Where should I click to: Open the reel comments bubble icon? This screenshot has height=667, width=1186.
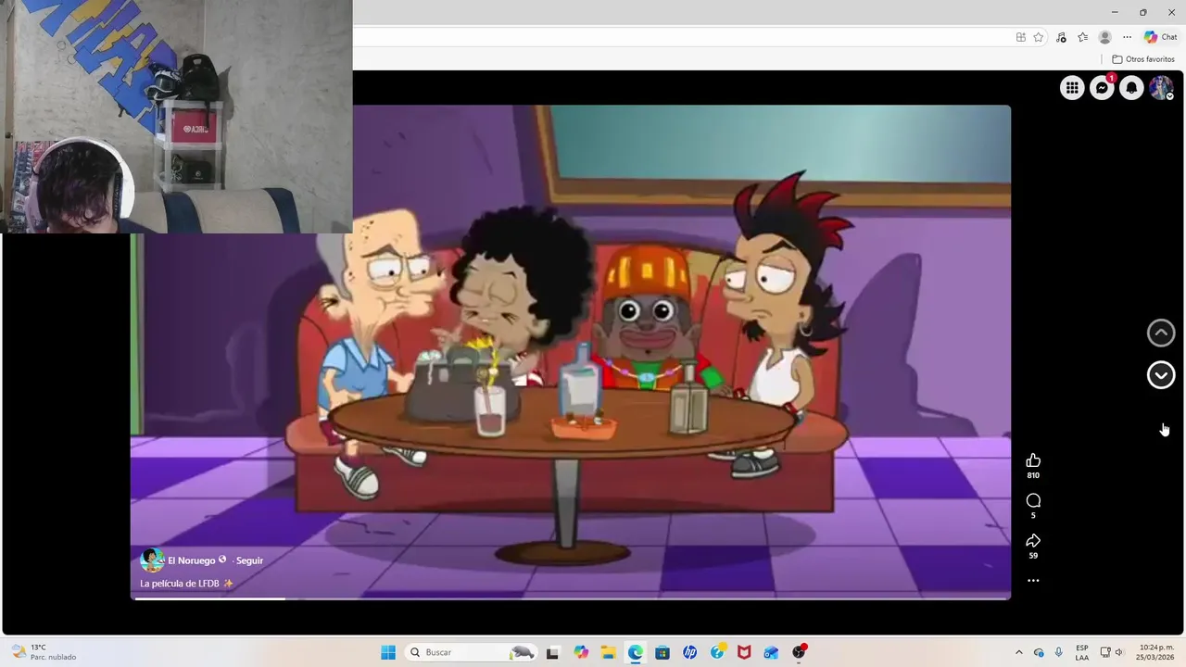[1033, 500]
